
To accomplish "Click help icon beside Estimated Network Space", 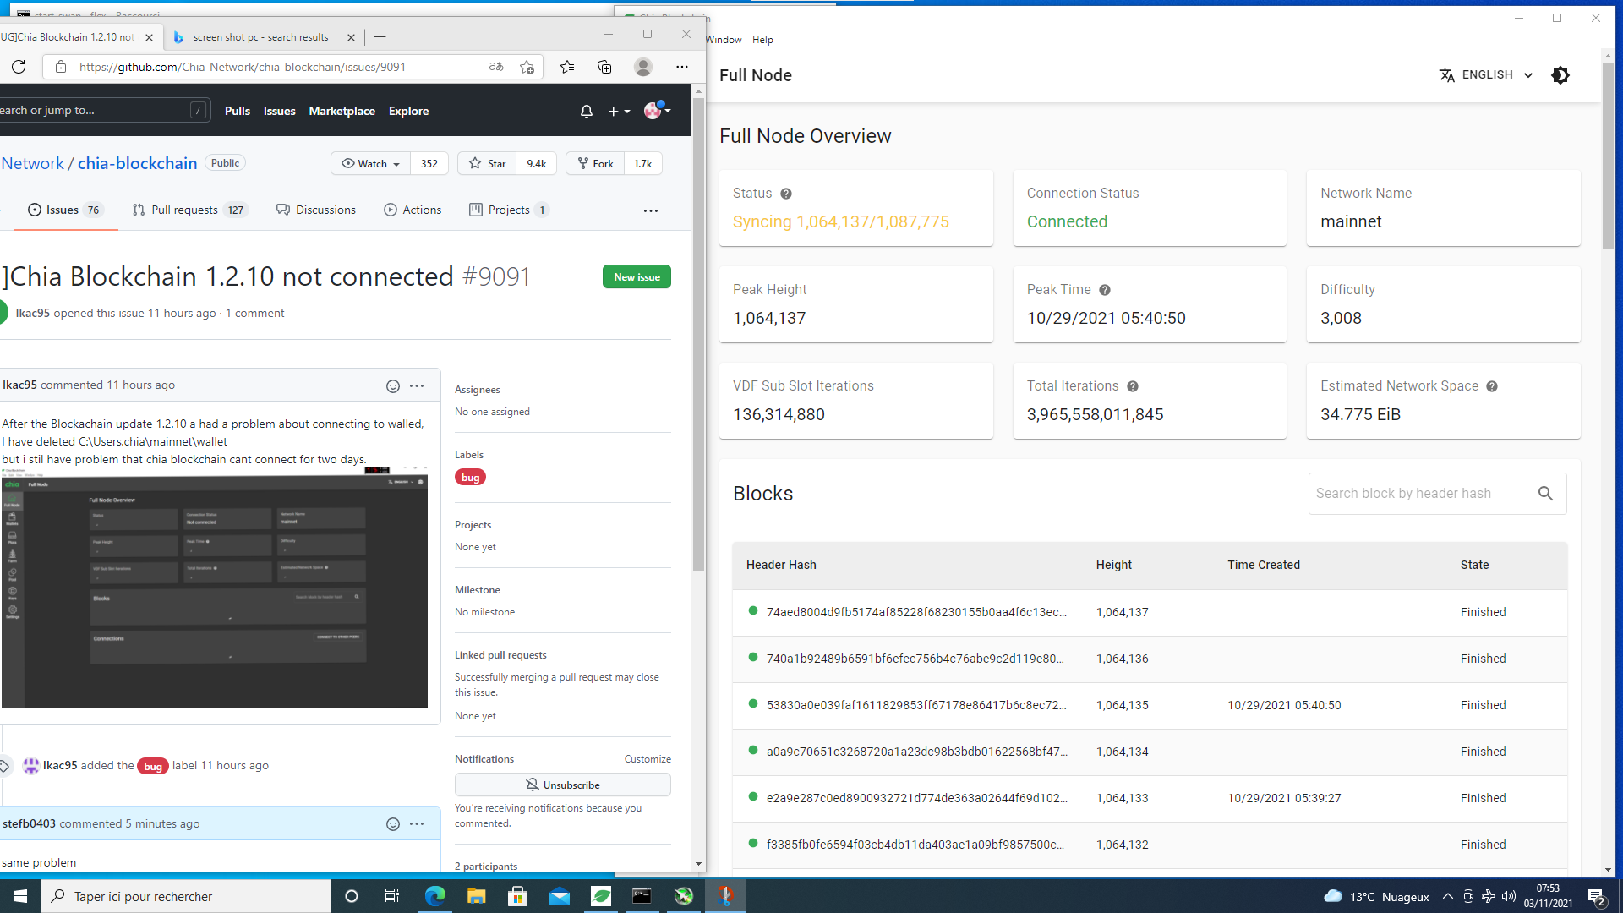I will click(x=1492, y=386).
